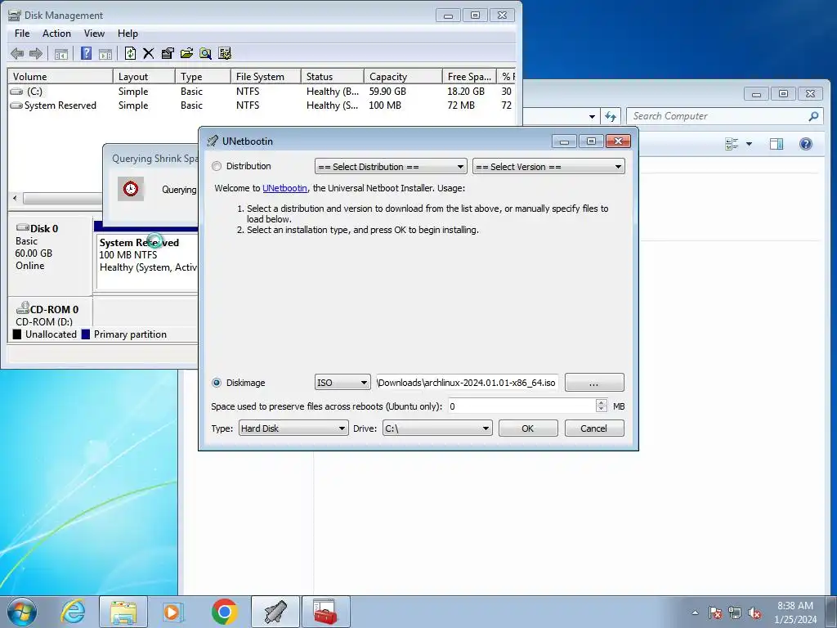Click the green Refresh icon in Disk Management
This screenshot has width=837, height=628.
130,53
